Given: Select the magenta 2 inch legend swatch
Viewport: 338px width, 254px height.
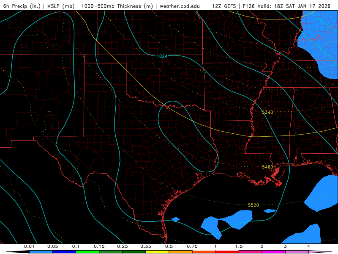Looking at the screenshot, I should point(274,252).
